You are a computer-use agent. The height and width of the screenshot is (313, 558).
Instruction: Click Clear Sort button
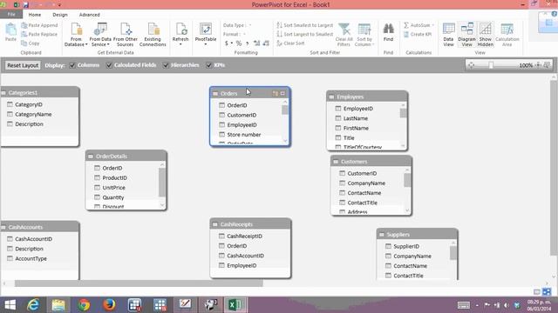tap(290, 43)
